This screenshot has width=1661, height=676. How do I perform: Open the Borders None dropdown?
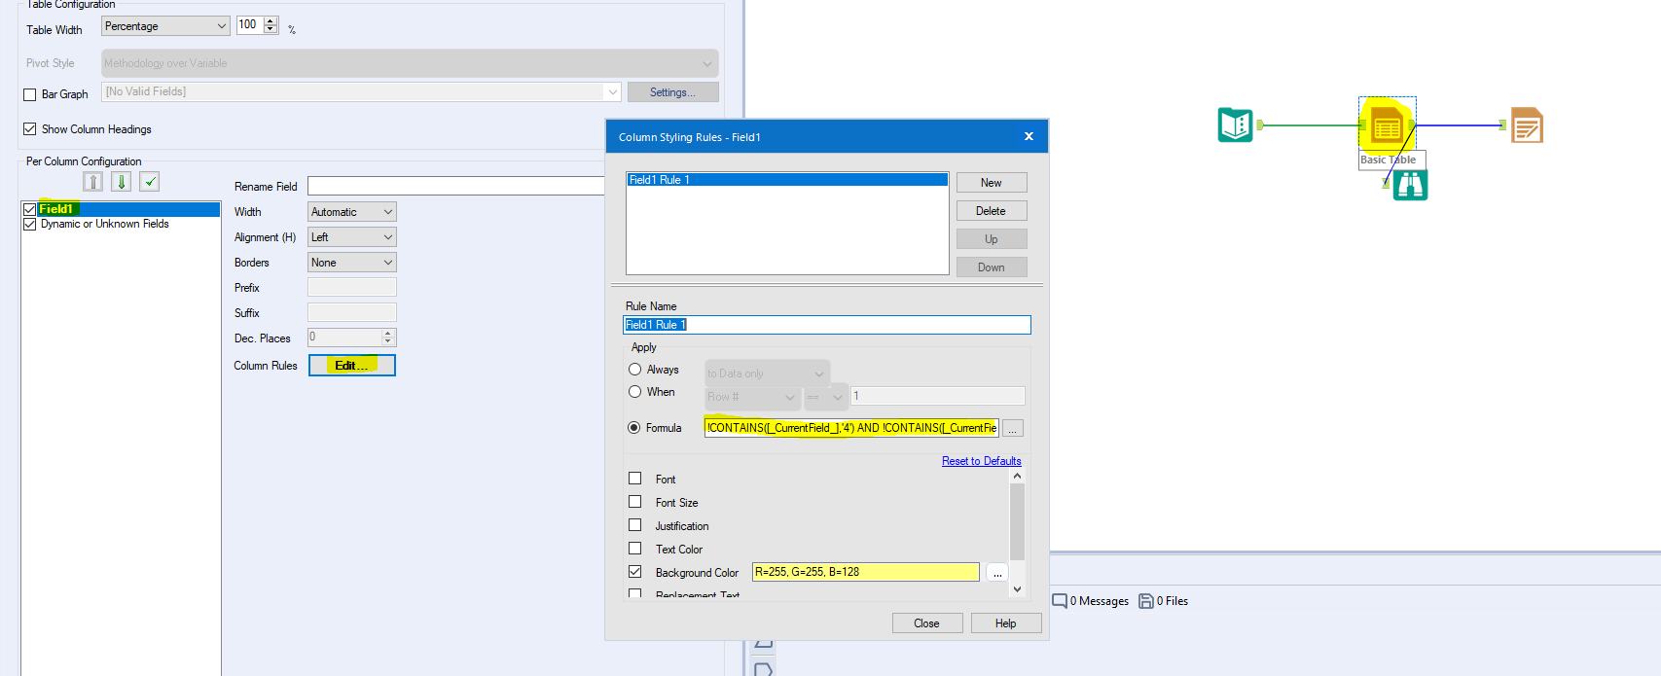[x=352, y=263]
